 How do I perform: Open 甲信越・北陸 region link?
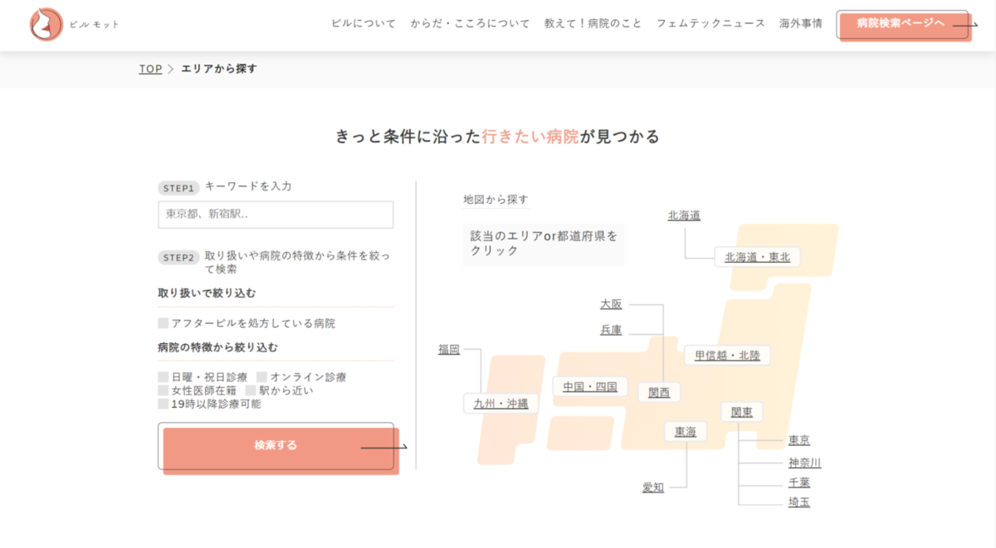click(727, 355)
